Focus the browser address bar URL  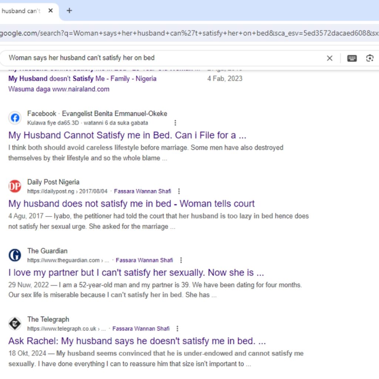point(189,33)
